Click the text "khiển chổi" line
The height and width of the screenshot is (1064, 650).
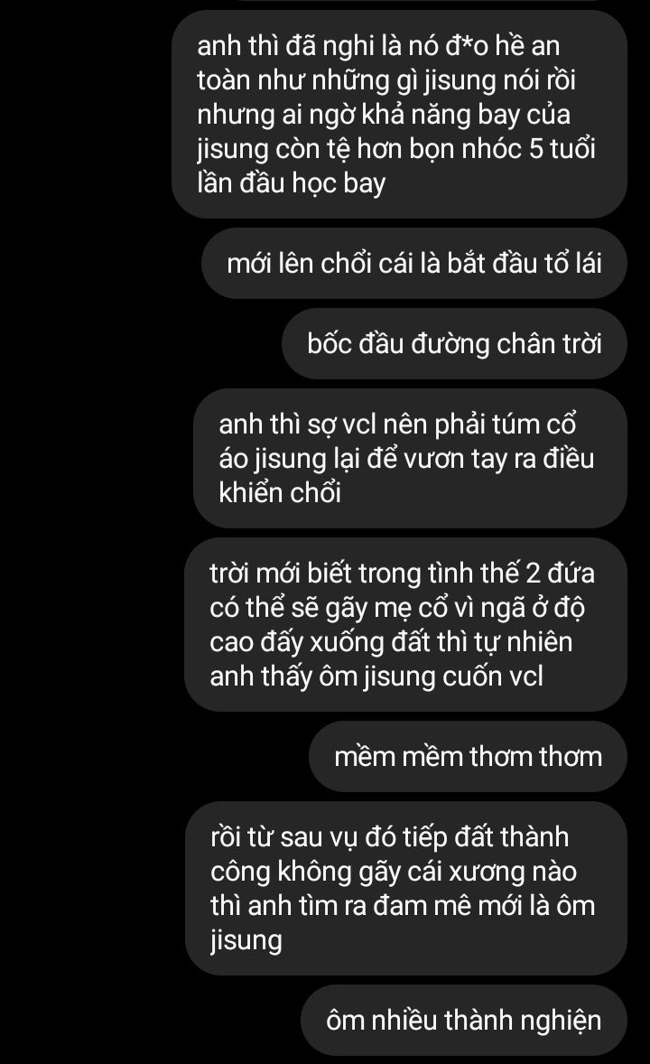tap(280, 492)
